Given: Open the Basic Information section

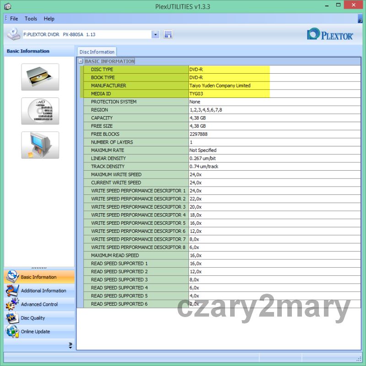Looking at the screenshot, I should coord(39,277).
